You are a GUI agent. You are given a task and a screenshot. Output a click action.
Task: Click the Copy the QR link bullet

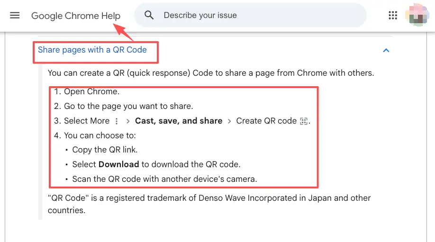(105, 150)
